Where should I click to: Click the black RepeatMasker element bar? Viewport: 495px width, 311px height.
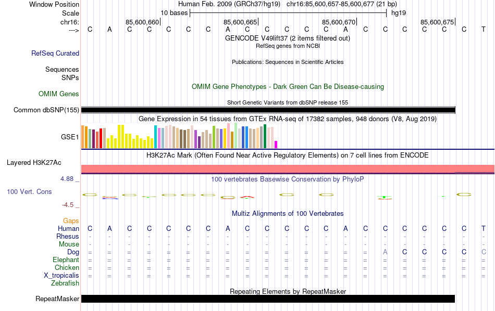click(x=268, y=299)
